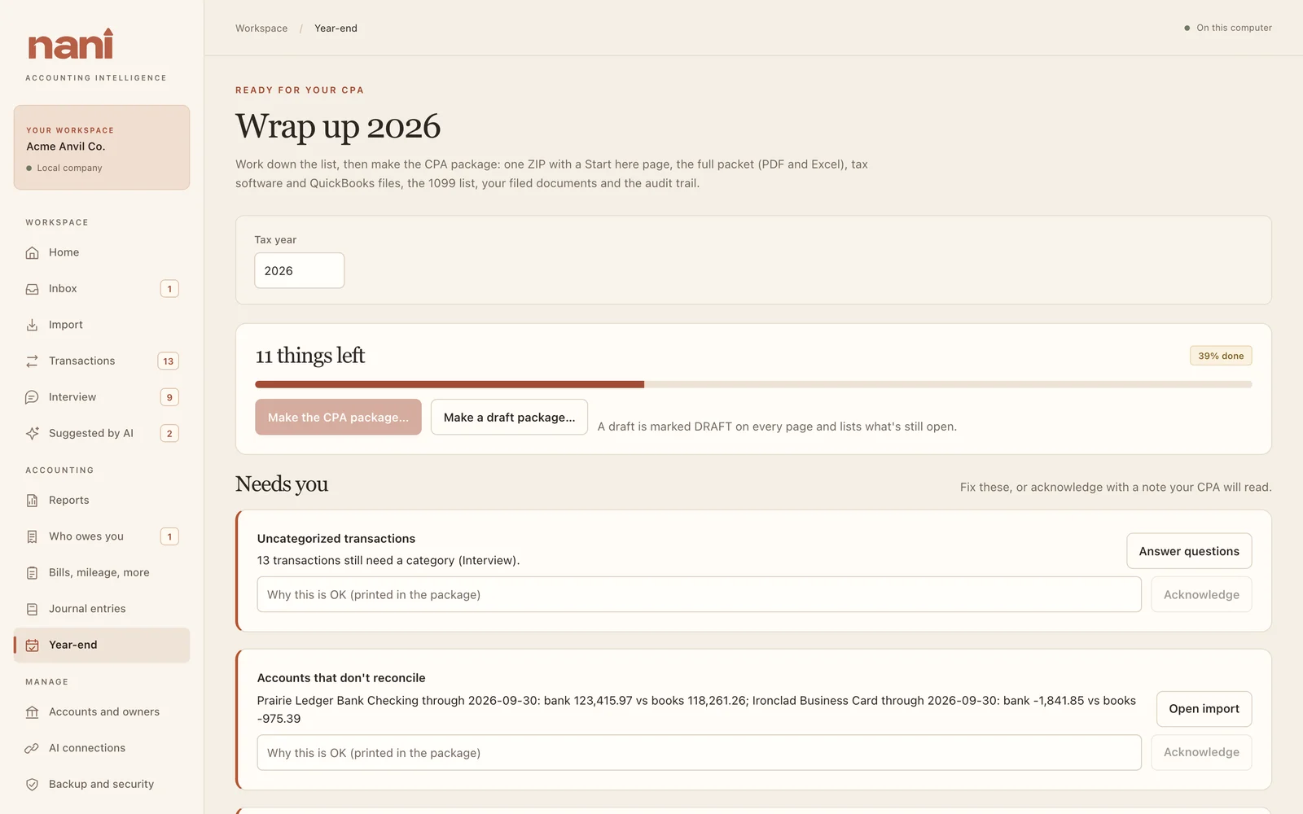Select the Acme Anvil Co. workspace card

(102, 147)
